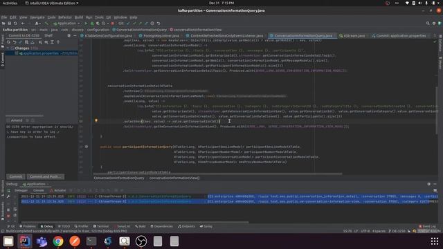Select the Debugger tab in Debug panel
The width and height of the screenshot is (443, 249).
21,190
